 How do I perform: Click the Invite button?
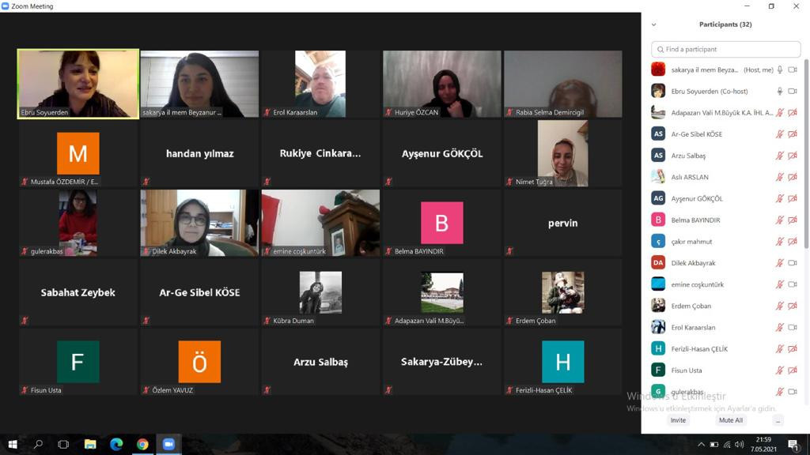point(678,420)
